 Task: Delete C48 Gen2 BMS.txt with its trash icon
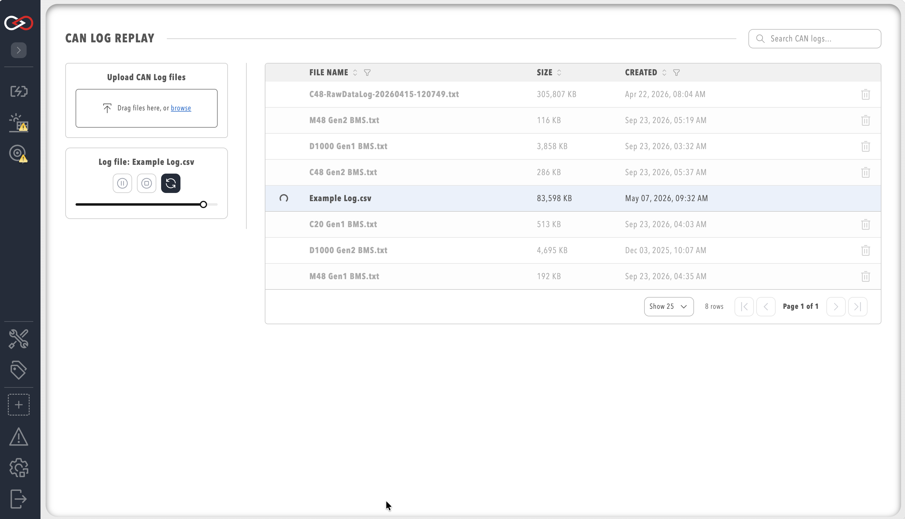[x=865, y=172]
